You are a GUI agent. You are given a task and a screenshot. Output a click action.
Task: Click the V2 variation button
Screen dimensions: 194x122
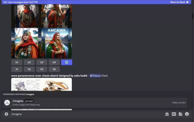[x=29, y=69]
